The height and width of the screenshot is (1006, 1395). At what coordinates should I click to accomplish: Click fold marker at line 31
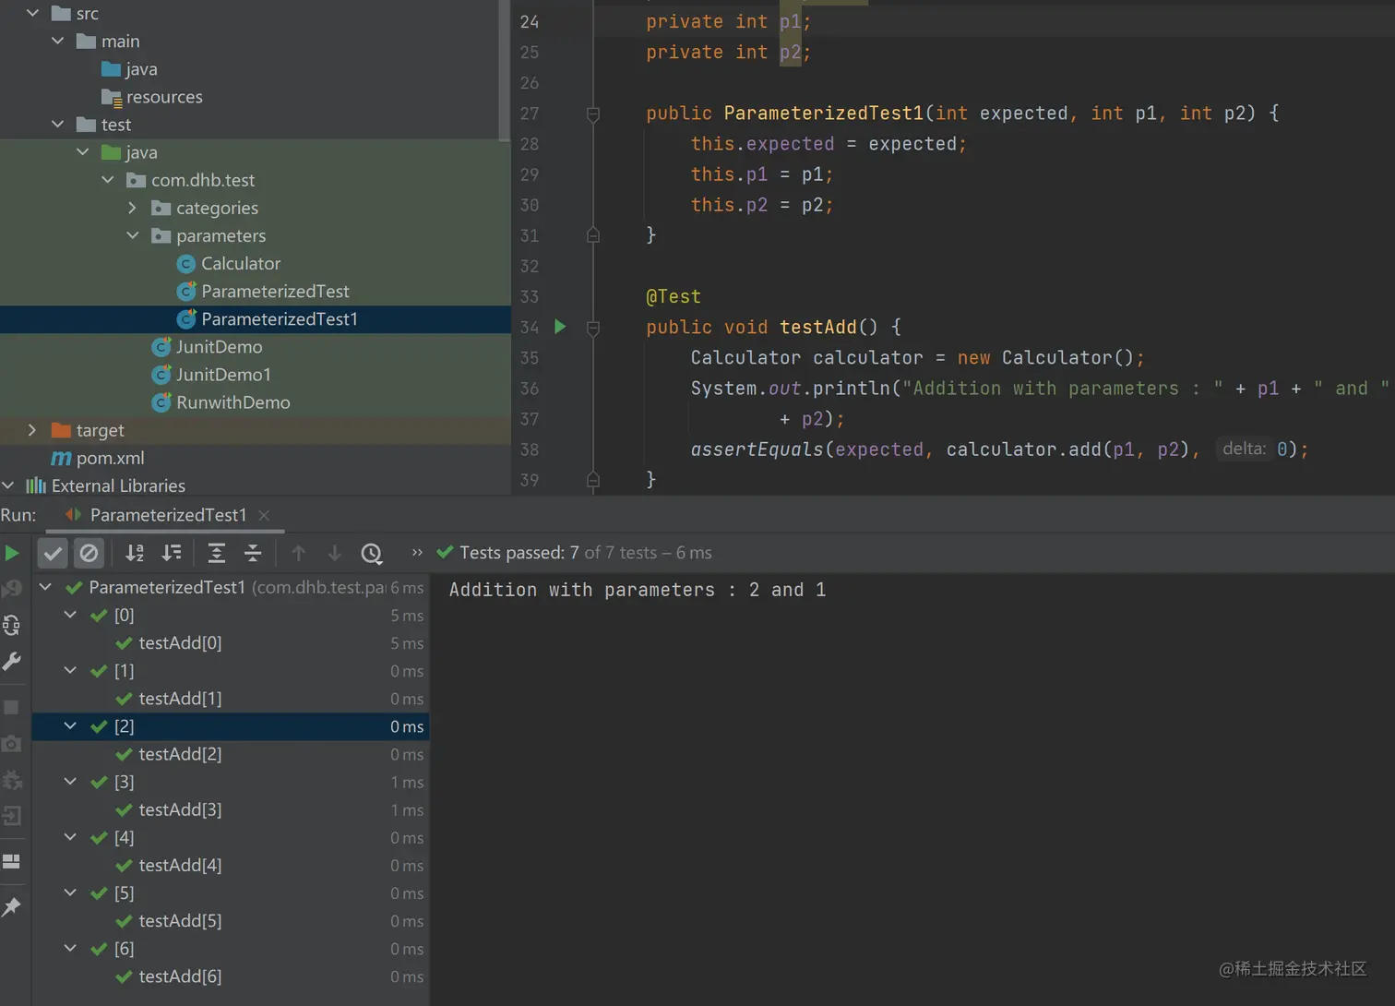(x=593, y=235)
